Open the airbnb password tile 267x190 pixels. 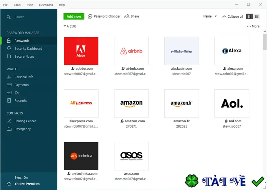coord(131,51)
